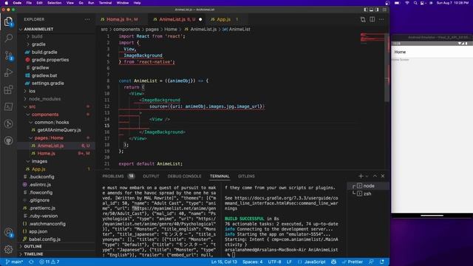Click Home header in Android Emulator

400,52
